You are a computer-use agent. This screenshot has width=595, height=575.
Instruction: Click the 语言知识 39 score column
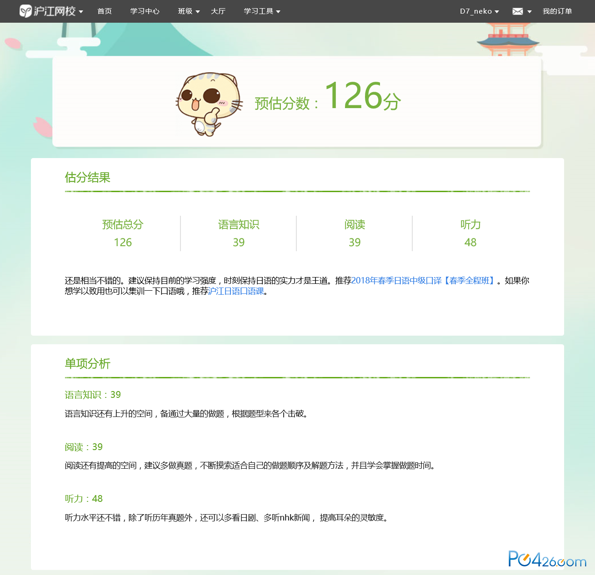239,233
